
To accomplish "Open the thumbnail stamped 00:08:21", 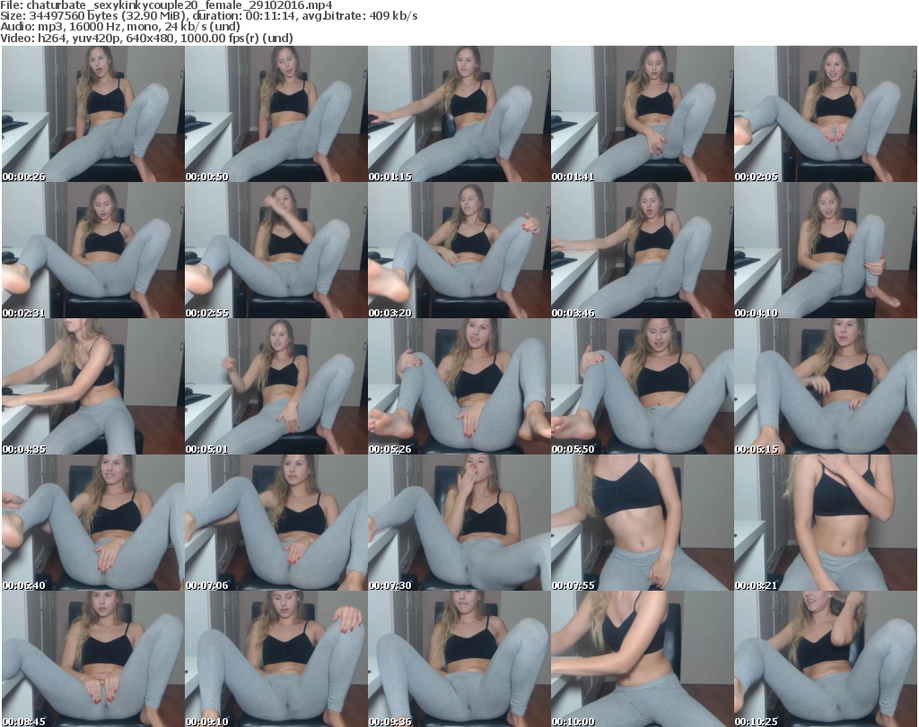I will 826,523.
